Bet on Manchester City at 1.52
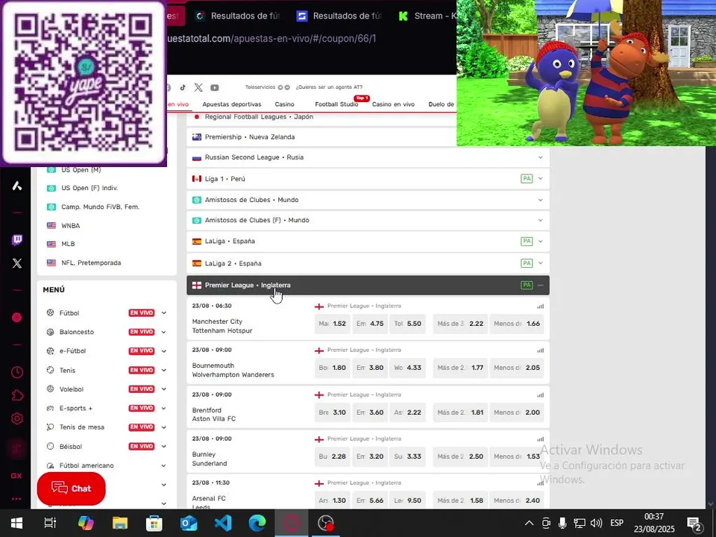This screenshot has height=537, width=716. pos(333,323)
